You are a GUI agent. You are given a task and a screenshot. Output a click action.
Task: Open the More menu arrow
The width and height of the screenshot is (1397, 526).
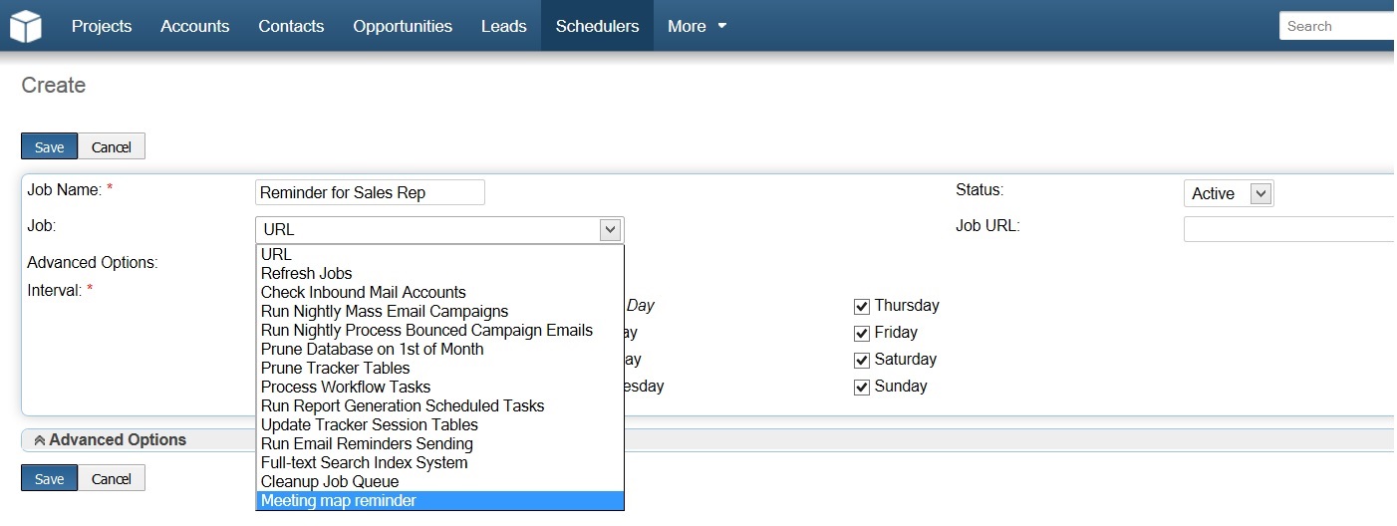point(722,26)
